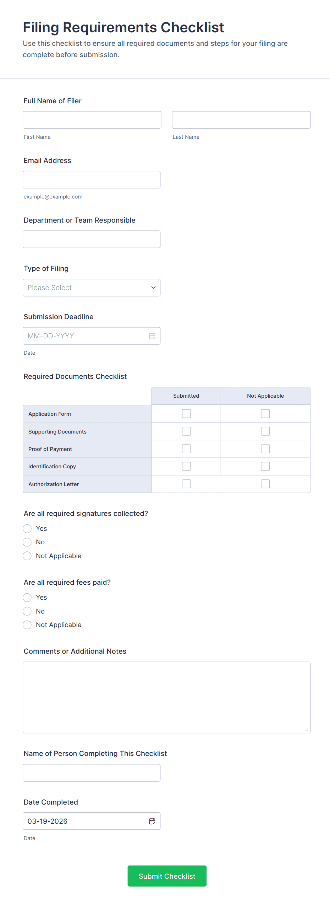This screenshot has width=330, height=904.
Task: Click the Submit Checklist button
Action: pyautogui.click(x=167, y=876)
